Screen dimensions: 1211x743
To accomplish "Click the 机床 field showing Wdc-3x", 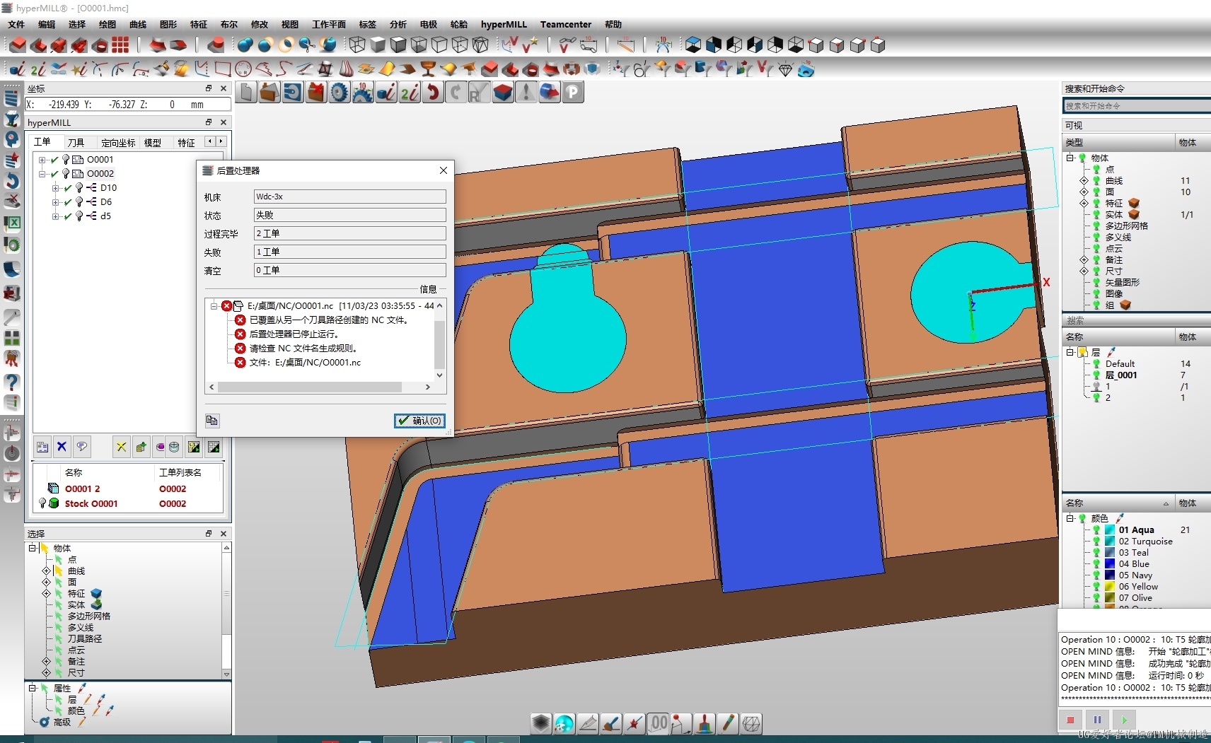I will (349, 197).
